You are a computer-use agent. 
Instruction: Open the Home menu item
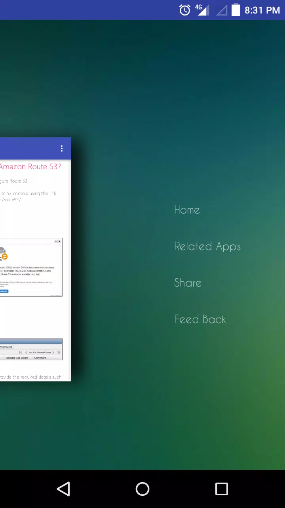(x=187, y=210)
